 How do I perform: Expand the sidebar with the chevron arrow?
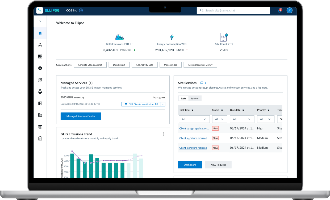point(40,21)
